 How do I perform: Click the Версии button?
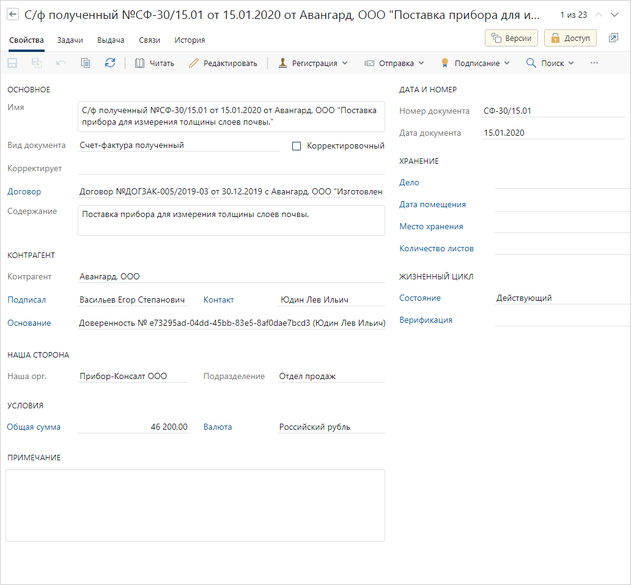pos(512,38)
